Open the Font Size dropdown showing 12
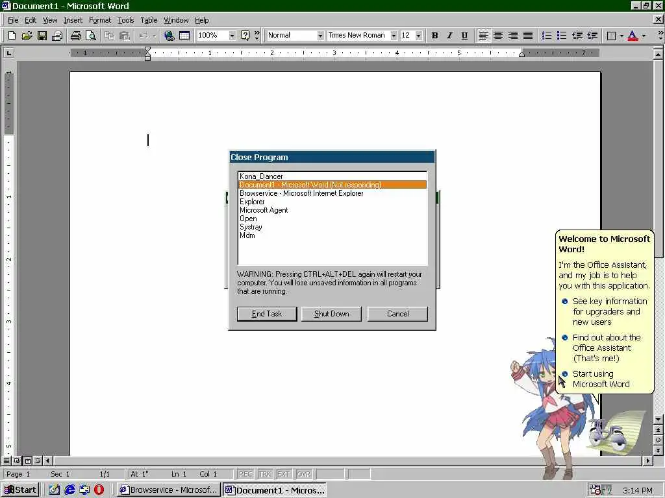Screen dimensions: 665x498 419,36
